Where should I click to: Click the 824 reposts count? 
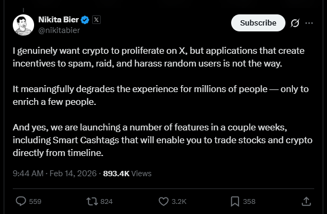[x=107, y=202]
